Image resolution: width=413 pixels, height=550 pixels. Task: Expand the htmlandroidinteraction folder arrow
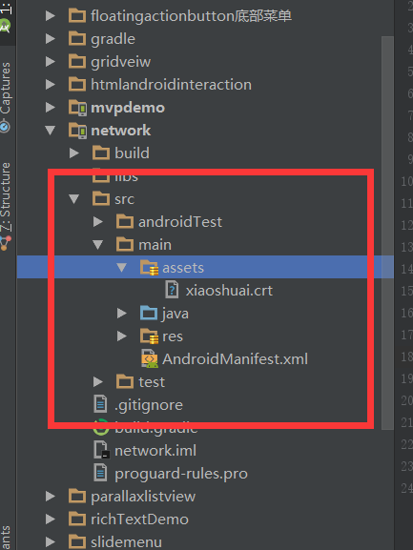tap(51, 85)
